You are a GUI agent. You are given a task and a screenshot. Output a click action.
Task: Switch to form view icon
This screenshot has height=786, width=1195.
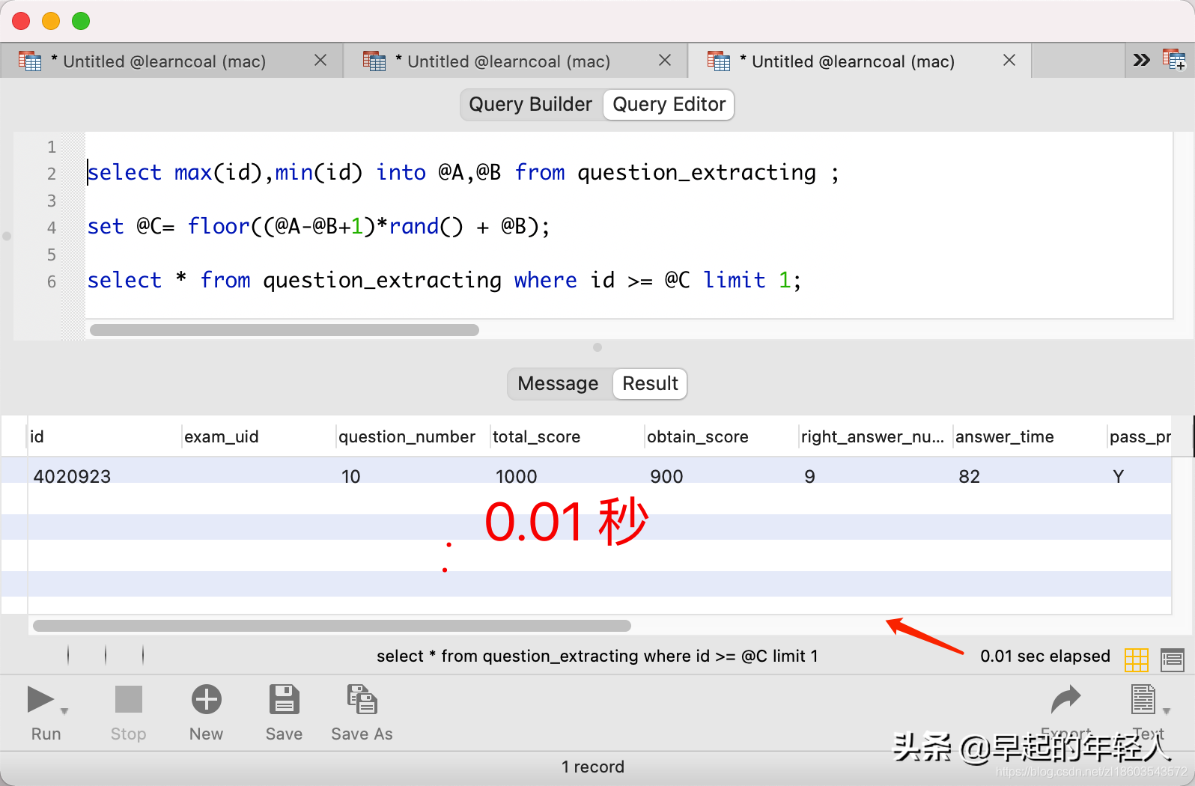pos(1172,659)
